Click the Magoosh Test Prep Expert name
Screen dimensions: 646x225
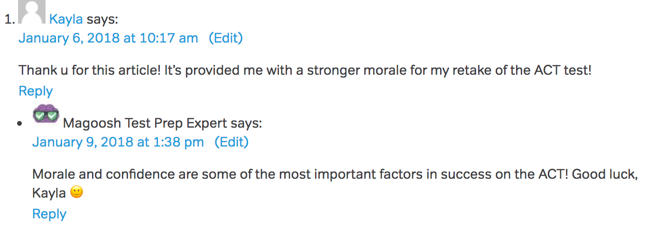145,123
